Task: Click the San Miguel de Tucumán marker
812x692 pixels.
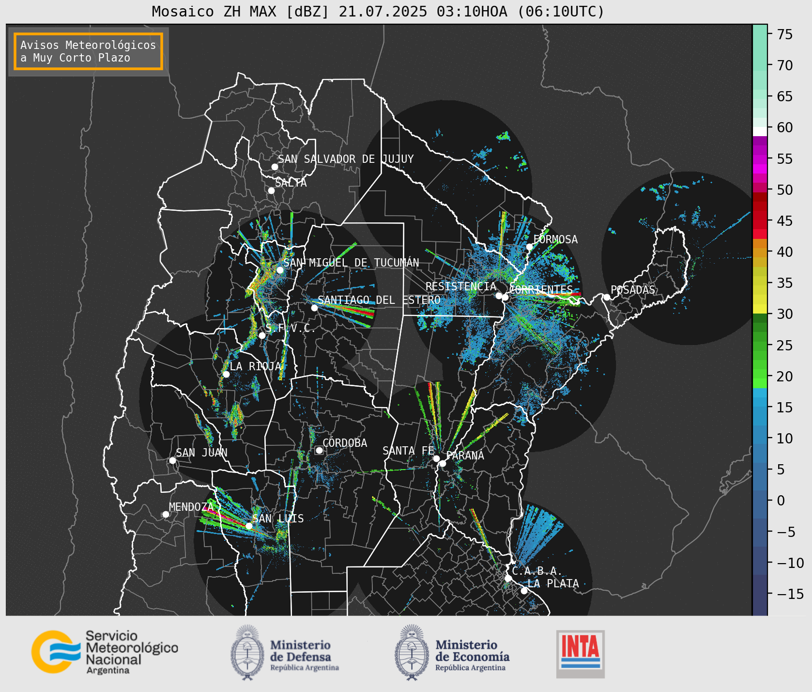Action: (x=280, y=270)
